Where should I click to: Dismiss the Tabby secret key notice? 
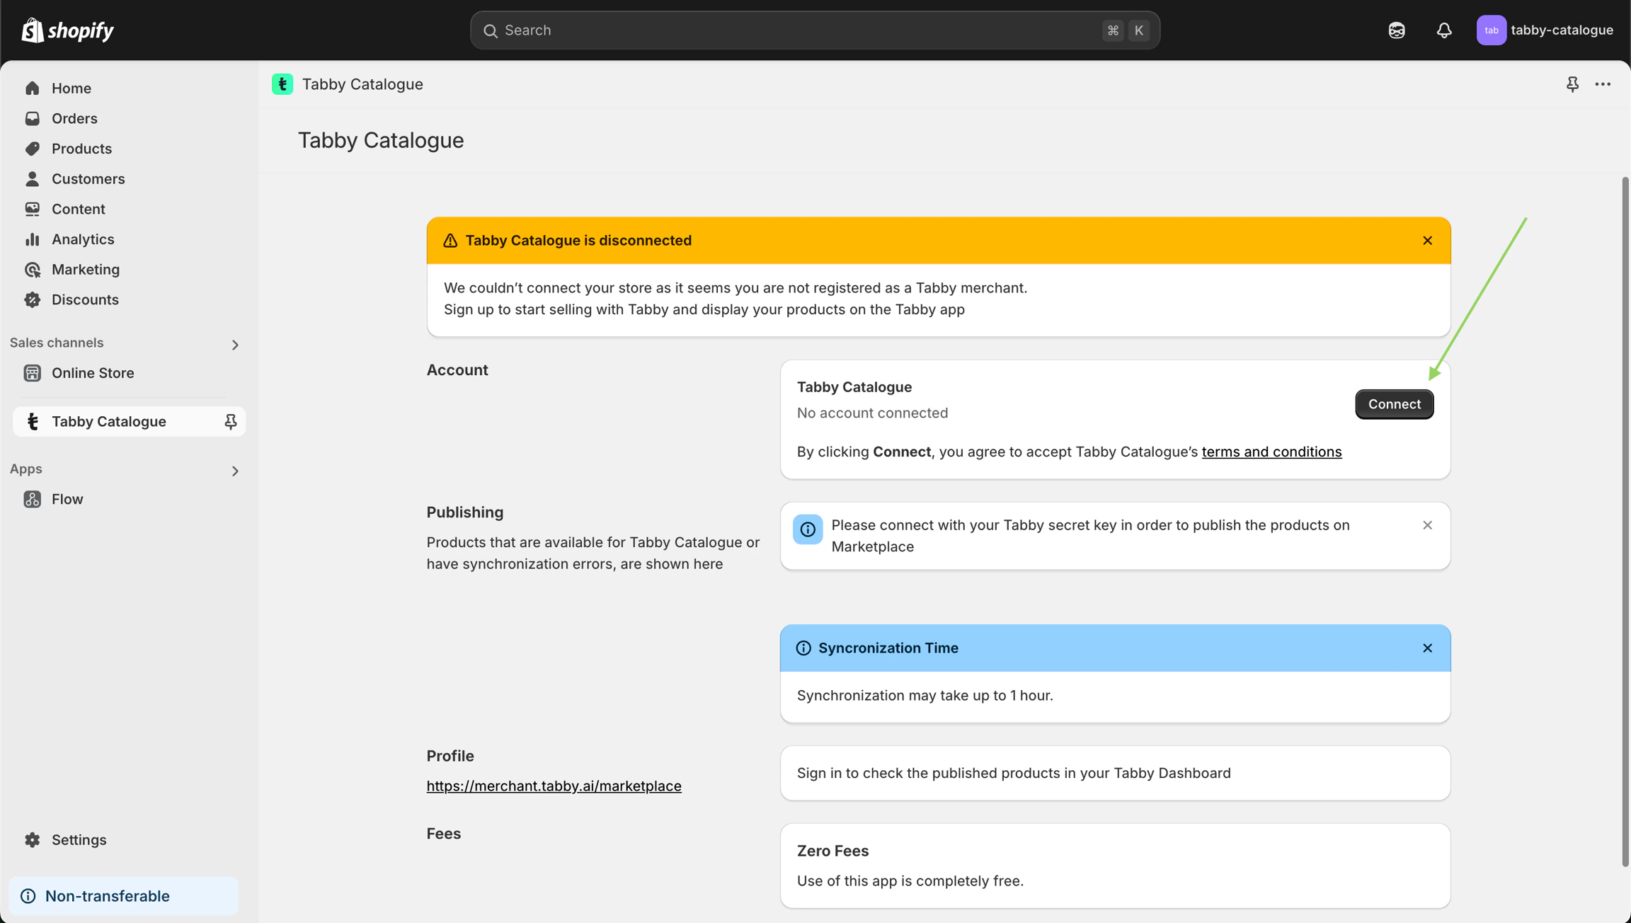click(x=1427, y=525)
